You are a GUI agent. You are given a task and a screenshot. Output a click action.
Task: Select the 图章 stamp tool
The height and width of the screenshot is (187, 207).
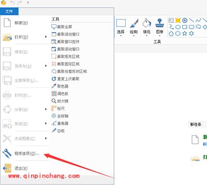pyautogui.click(x=159, y=27)
